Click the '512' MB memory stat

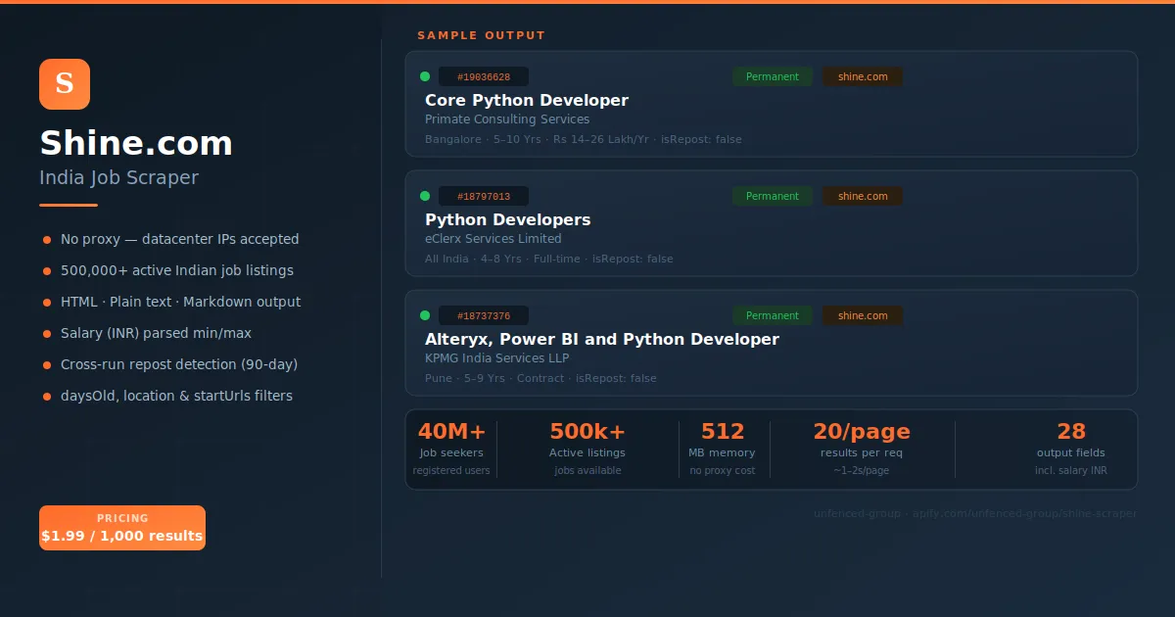tap(723, 432)
